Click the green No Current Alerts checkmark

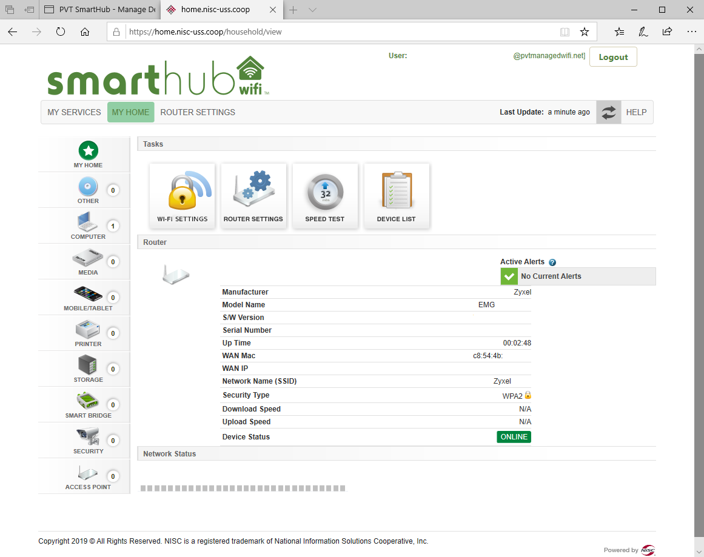[509, 276]
